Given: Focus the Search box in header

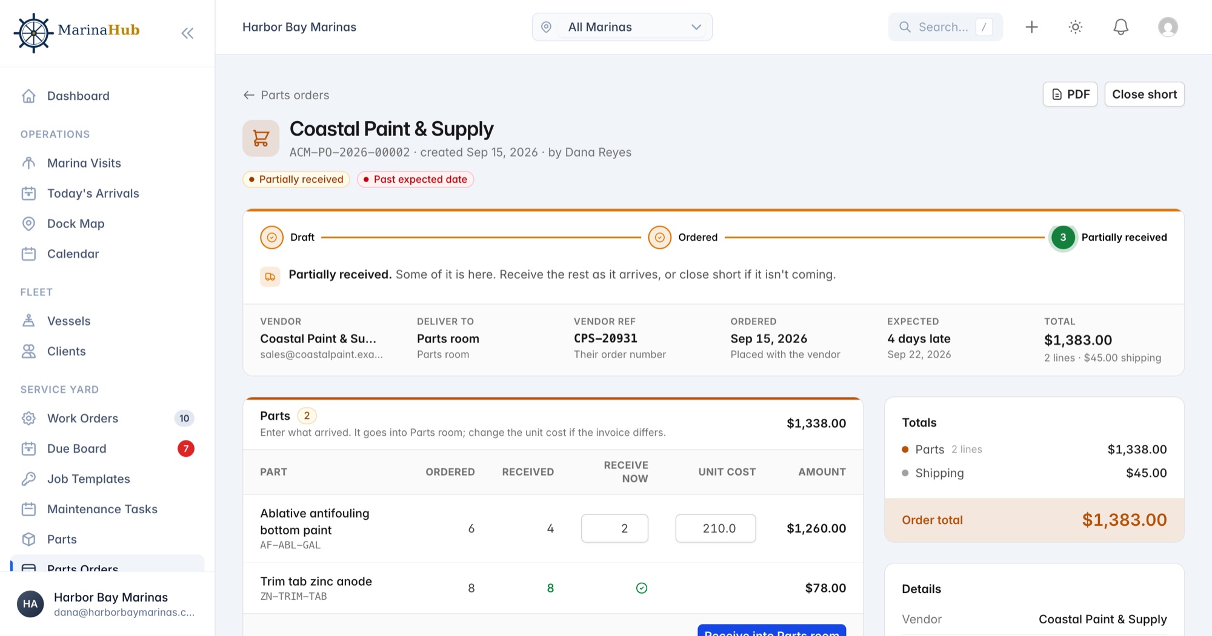Looking at the screenshot, I should pos(945,27).
